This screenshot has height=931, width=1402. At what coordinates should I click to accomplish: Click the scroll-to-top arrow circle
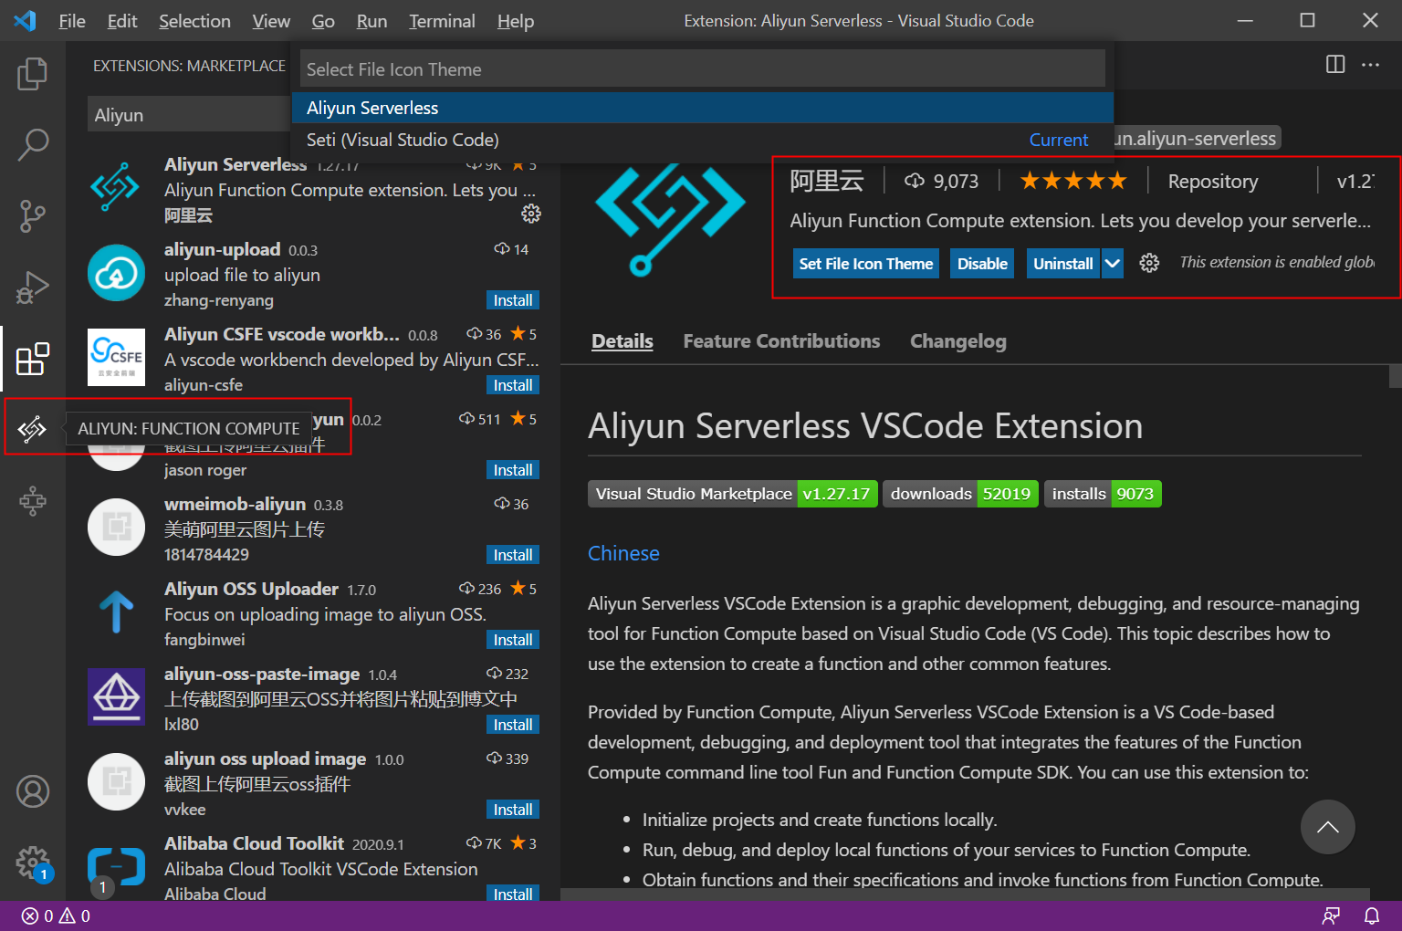(1327, 827)
